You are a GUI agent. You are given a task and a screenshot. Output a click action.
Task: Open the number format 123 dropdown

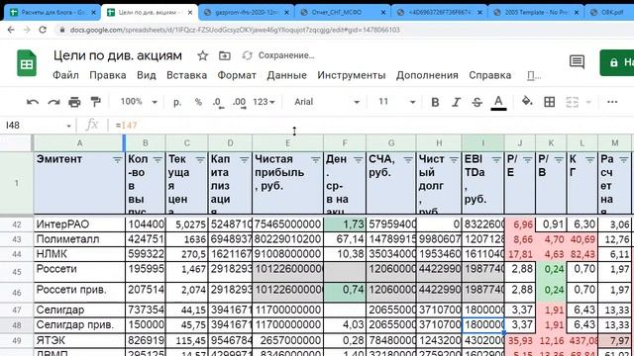coord(264,102)
